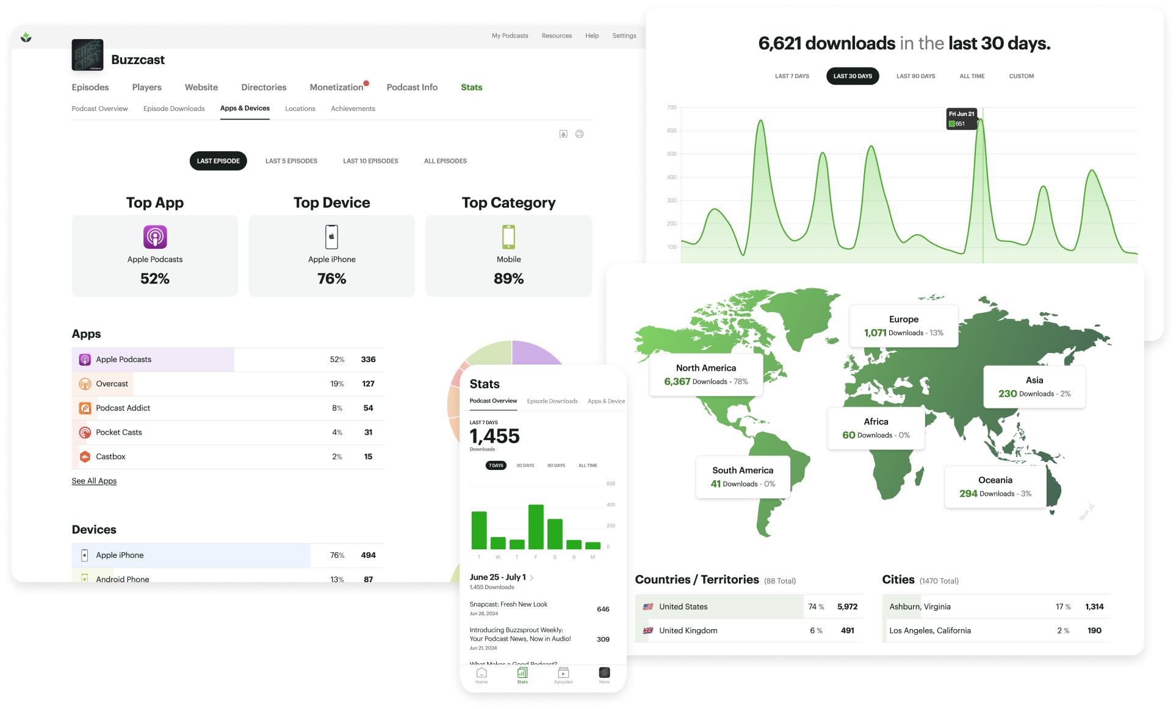Open the Monetization tab

(336, 87)
